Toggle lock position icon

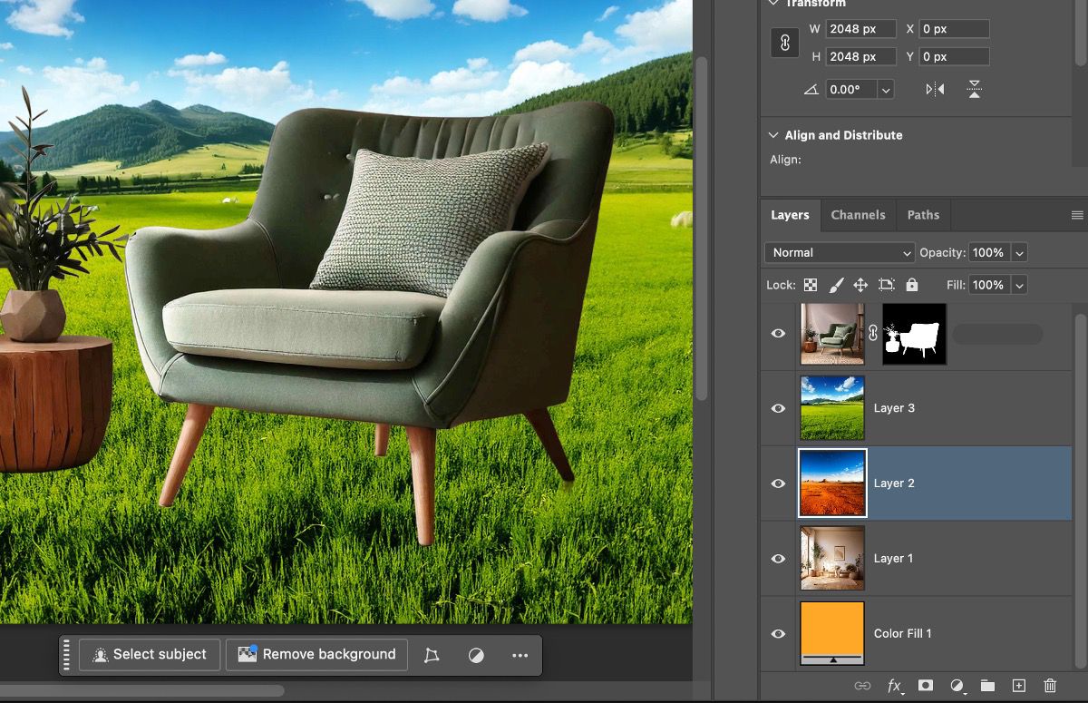[x=860, y=285]
